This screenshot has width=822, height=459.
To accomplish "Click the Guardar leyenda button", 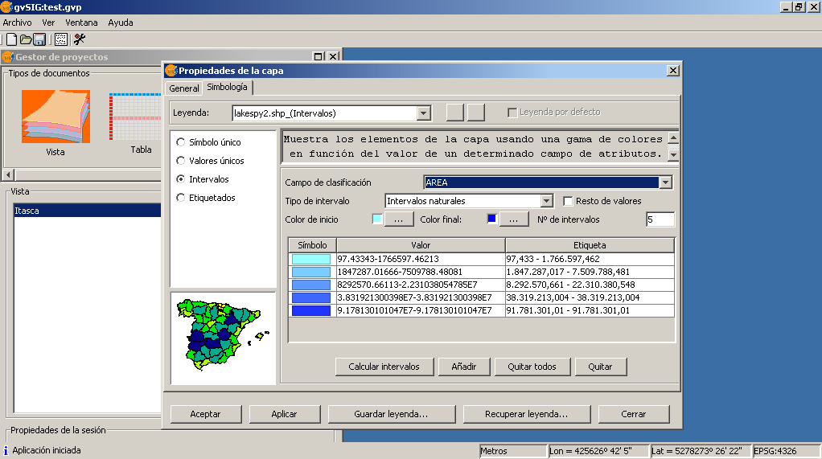I will [391, 414].
